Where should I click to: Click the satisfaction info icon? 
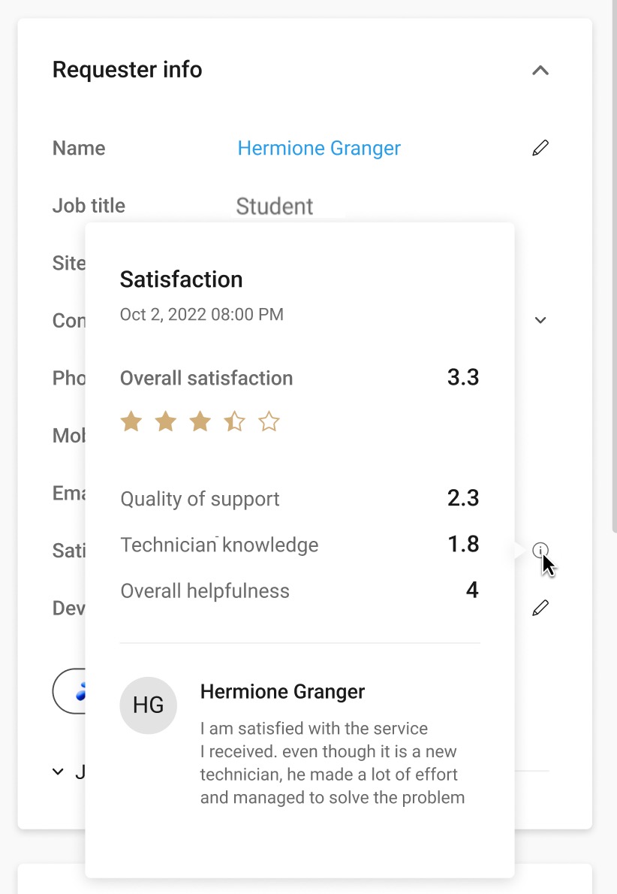[540, 550]
